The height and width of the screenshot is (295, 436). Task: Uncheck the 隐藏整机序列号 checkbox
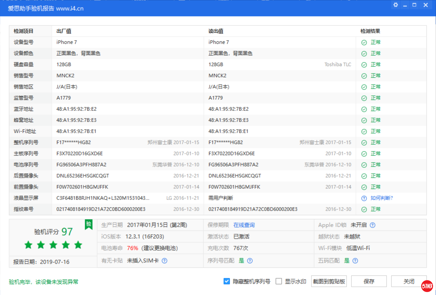click(x=226, y=281)
